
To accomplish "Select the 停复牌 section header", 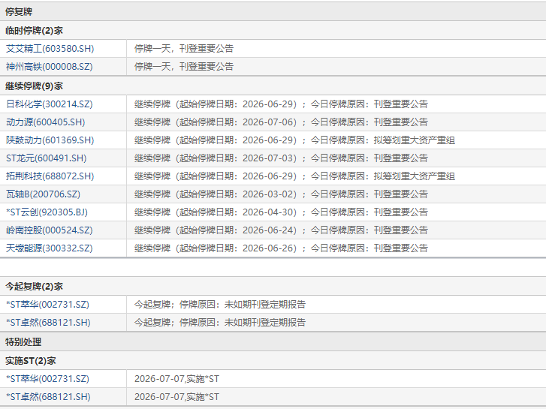I will click(x=19, y=12).
